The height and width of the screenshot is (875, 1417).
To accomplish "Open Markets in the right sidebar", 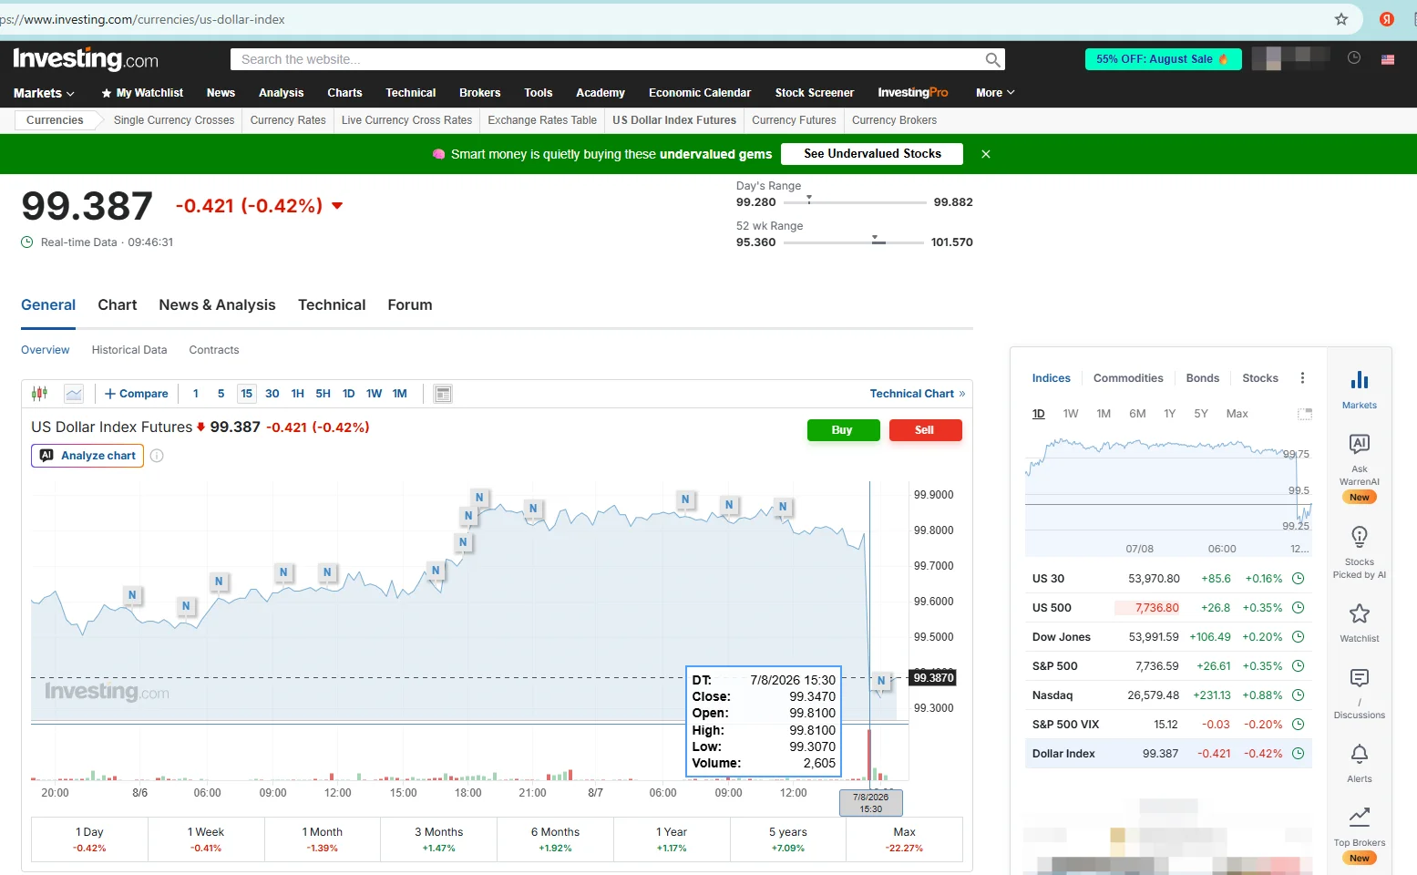I will [1360, 389].
